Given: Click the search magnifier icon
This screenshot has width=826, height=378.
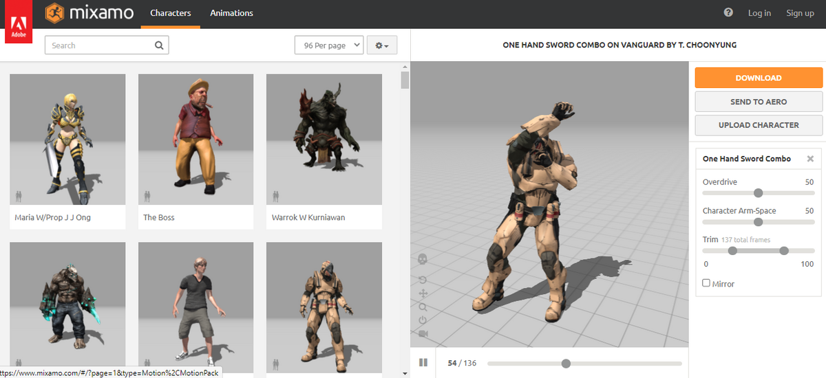Looking at the screenshot, I should click(159, 45).
